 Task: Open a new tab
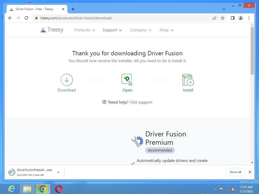[x=73, y=9]
